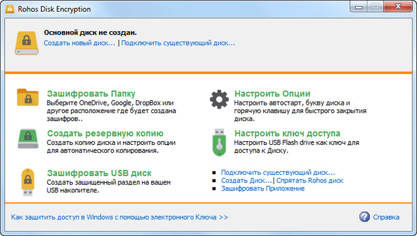417x236 pixels.
Task: Open the Создать новый диск link
Action: pos(79,43)
